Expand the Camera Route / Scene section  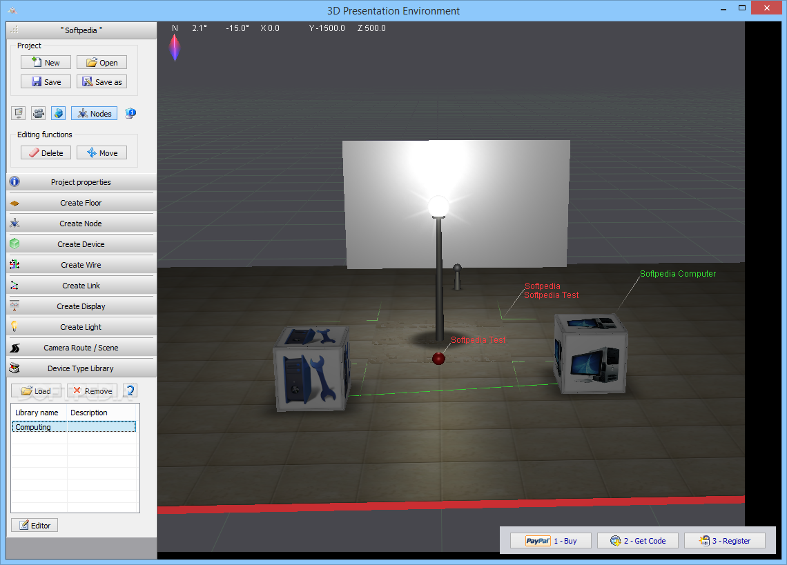point(81,347)
